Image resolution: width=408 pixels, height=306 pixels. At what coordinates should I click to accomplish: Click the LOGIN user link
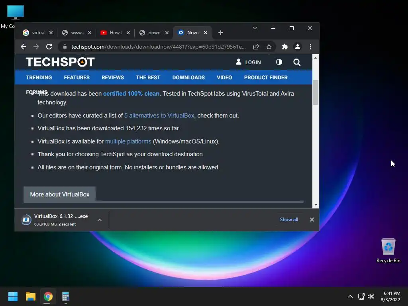click(248, 62)
